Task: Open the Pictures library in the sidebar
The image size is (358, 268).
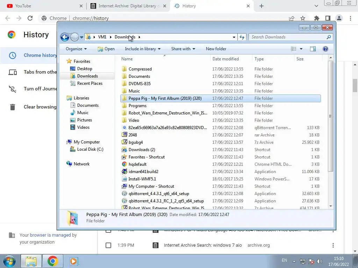Action: [x=85, y=120]
